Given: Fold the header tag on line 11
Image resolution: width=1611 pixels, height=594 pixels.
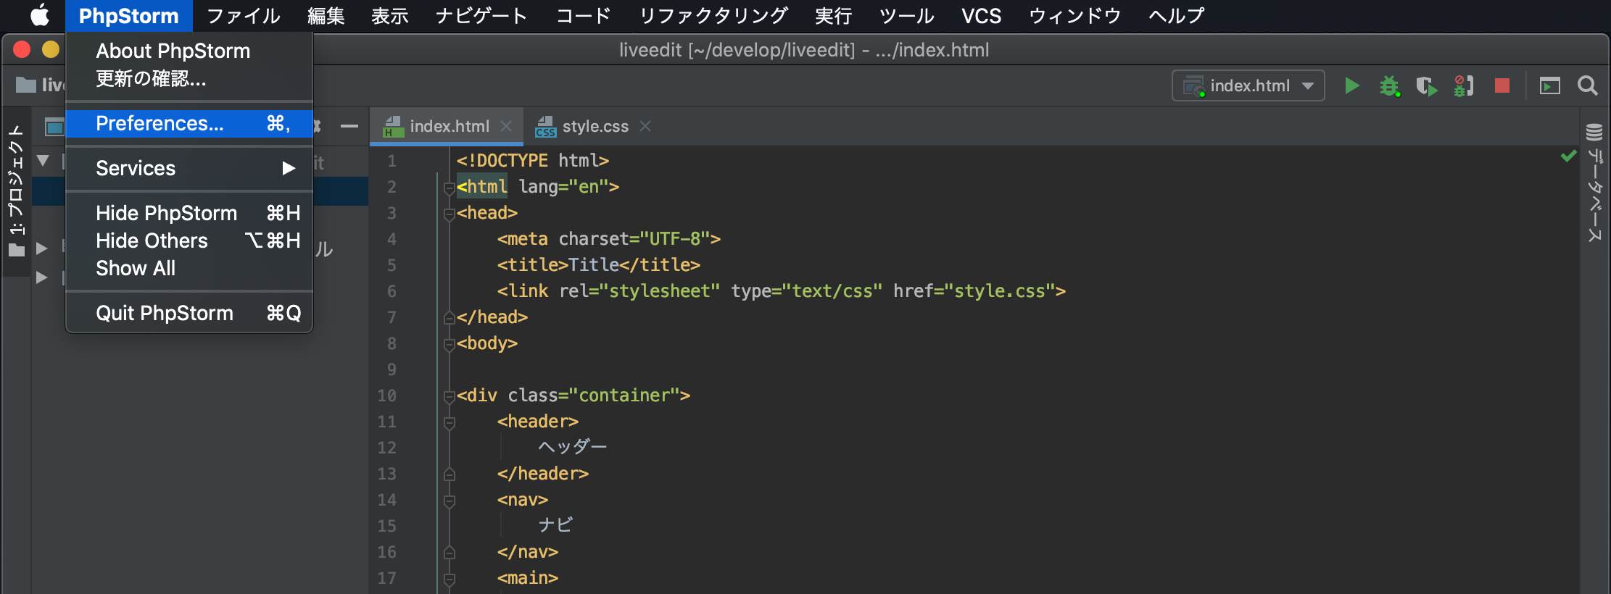Looking at the screenshot, I should pyautogui.click(x=449, y=422).
